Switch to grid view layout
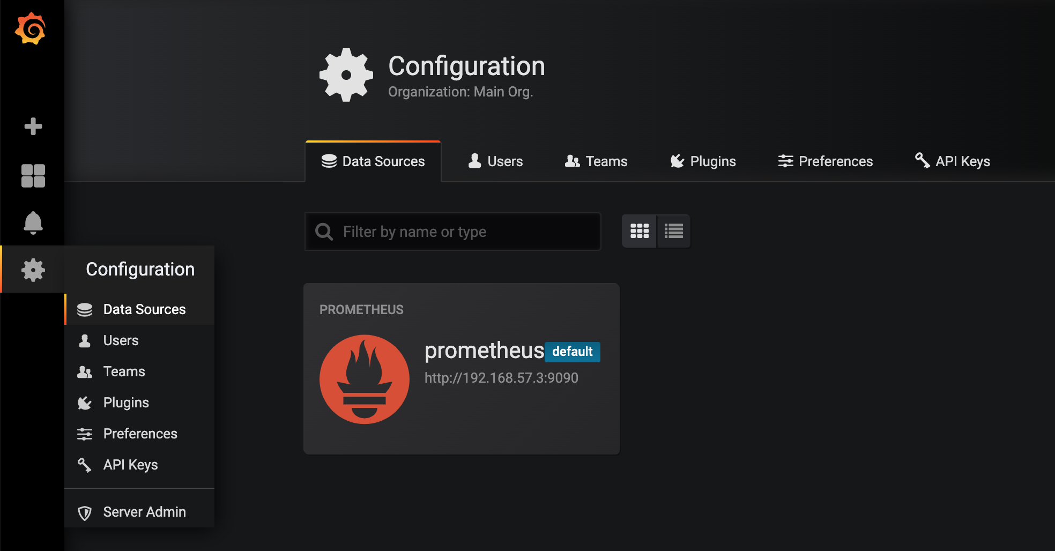The height and width of the screenshot is (551, 1055). pyautogui.click(x=640, y=231)
